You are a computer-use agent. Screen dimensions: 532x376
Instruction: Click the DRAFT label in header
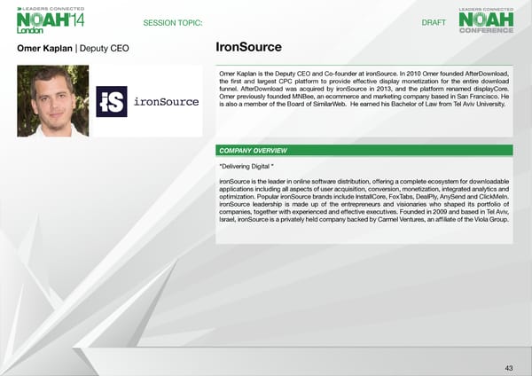point(434,22)
